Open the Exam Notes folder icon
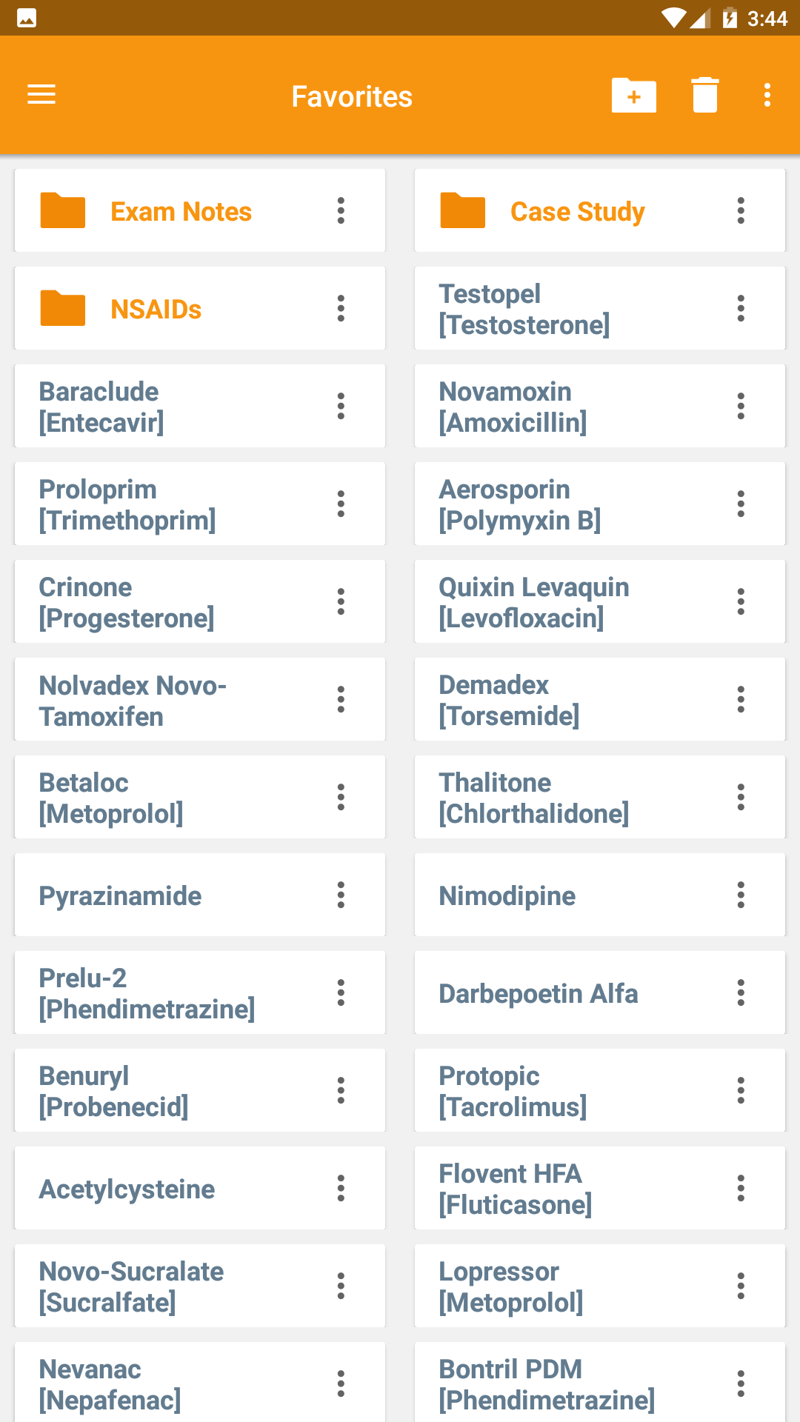The width and height of the screenshot is (800, 1422). click(x=63, y=211)
